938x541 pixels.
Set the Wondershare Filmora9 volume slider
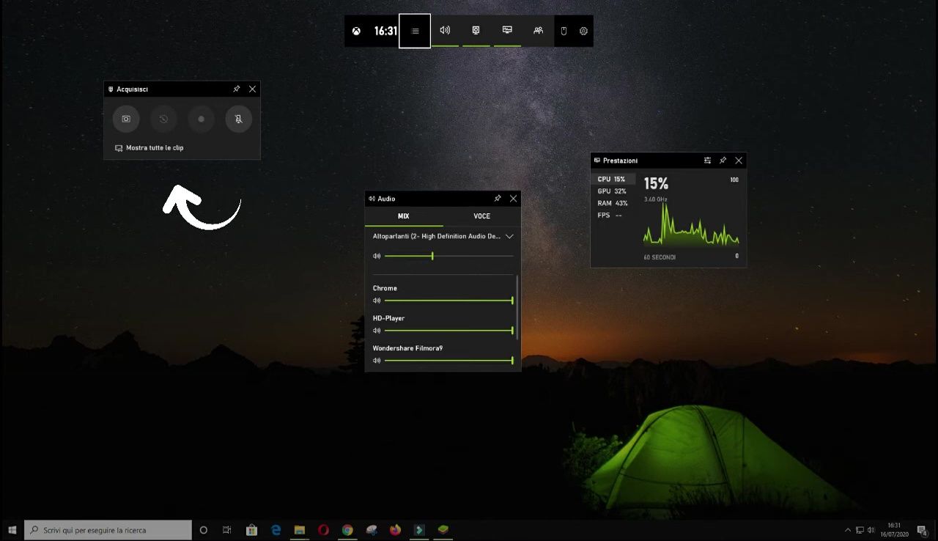[x=448, y=361]
